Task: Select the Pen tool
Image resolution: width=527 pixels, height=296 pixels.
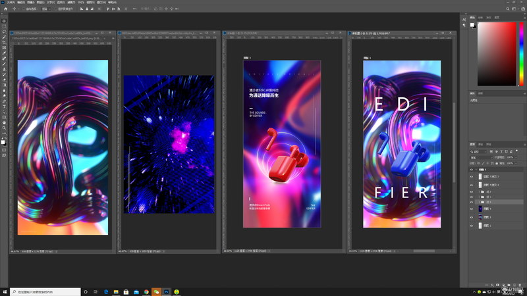Action: (x=4, y=101)
